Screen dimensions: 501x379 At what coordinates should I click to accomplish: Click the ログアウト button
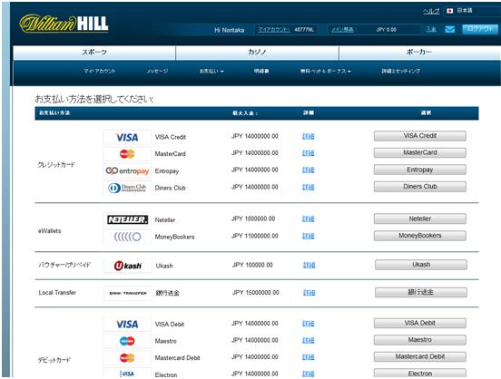pyautogui.click(x=480, y=29)
